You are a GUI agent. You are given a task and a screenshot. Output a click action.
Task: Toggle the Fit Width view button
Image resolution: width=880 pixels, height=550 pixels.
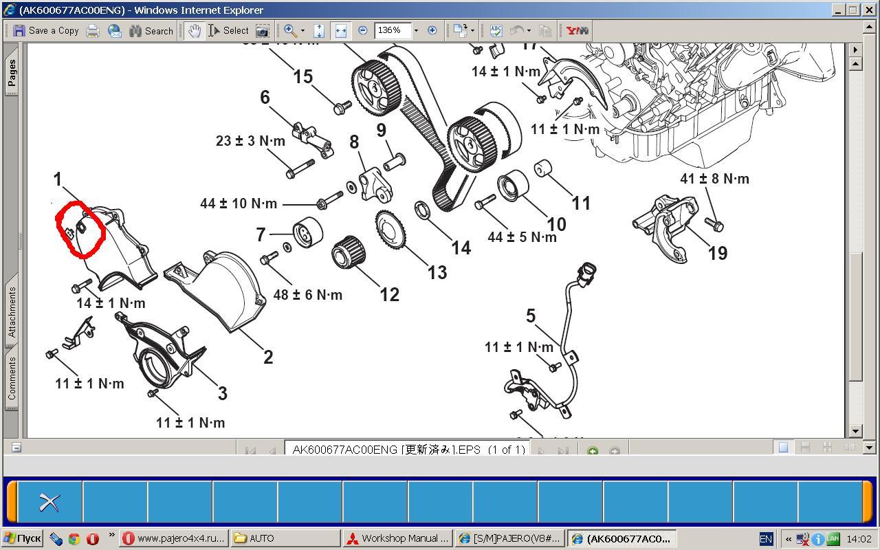340,30
